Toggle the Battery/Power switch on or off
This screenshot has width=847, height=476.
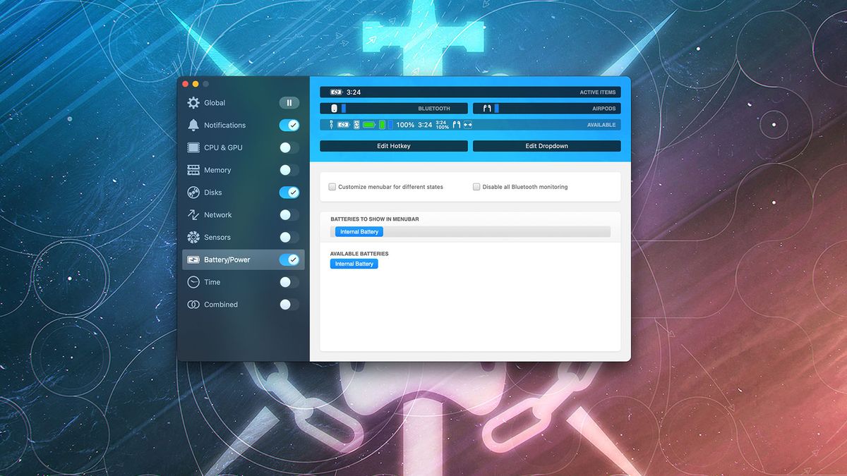coord(289,260)
